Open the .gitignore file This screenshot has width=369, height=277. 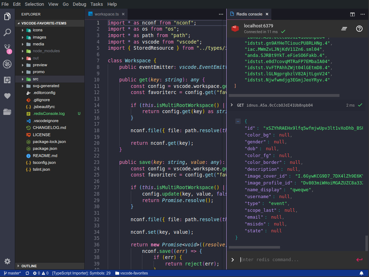[50, 100]
